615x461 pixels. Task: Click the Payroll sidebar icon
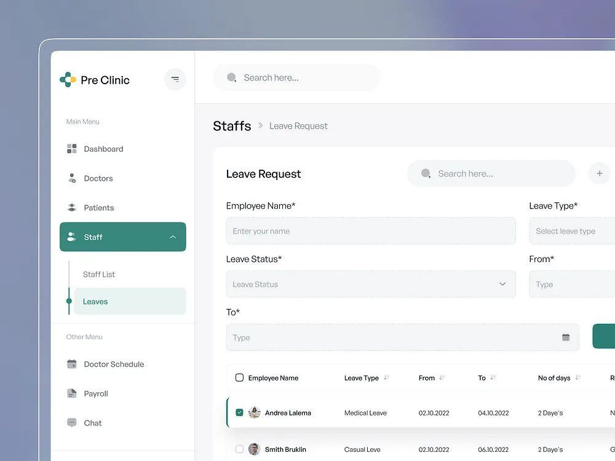[71, 393]
